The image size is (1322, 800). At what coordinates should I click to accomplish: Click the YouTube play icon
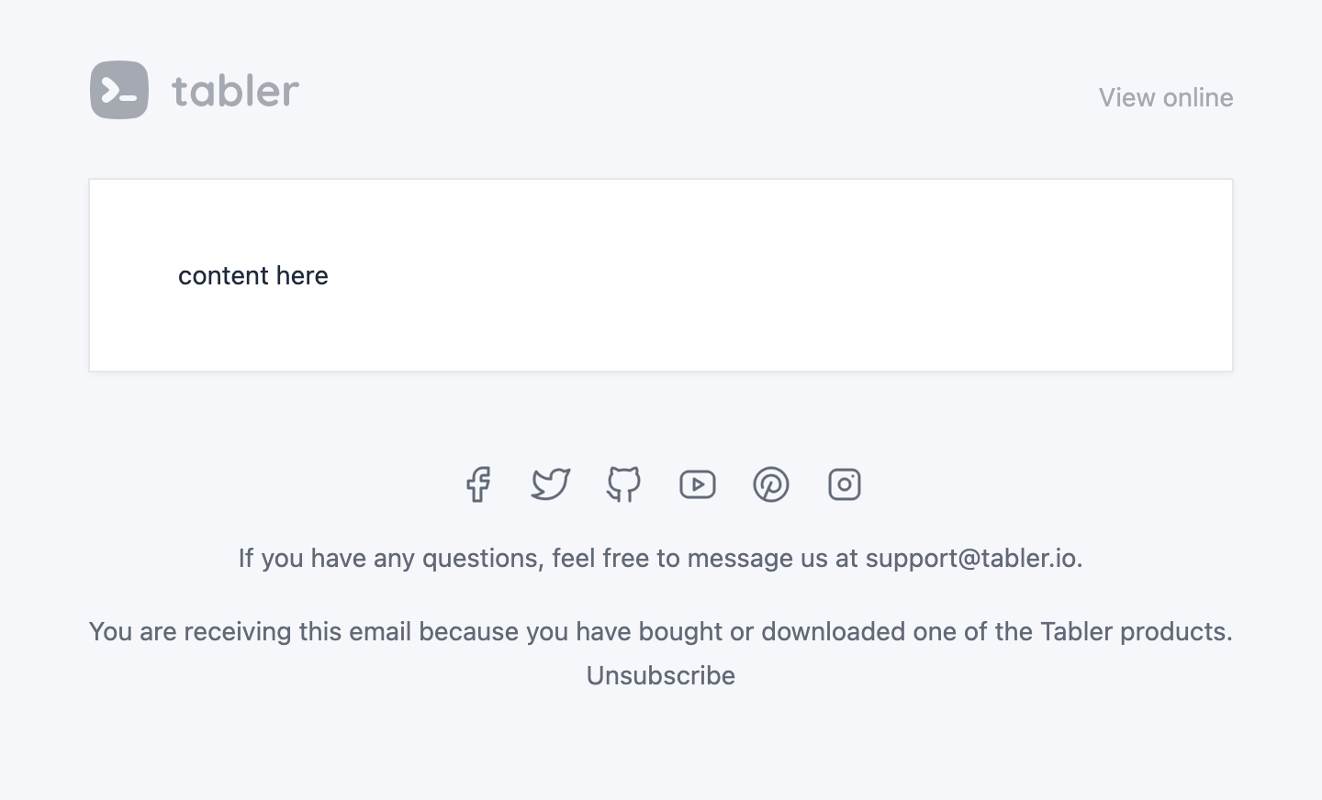[698, 484]
